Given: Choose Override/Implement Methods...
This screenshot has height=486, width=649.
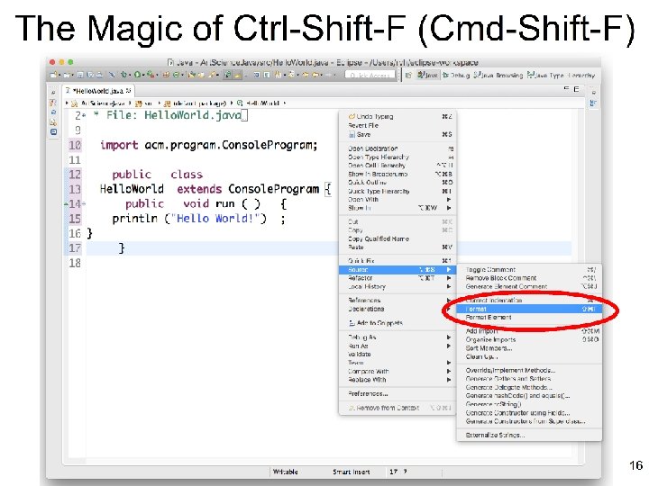Looking at the screenshot, I should click(x=529, y=370).
